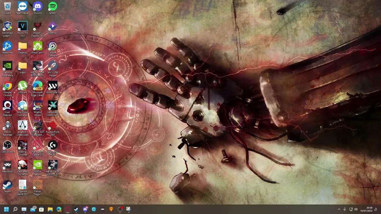Image resolution: width=381 pixels, height=214 pixels.
Task: Open the DroidCam desktop shortcut
Action: (x=38, y=48)
